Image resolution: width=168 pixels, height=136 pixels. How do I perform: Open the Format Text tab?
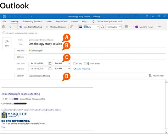click(62, 21)
